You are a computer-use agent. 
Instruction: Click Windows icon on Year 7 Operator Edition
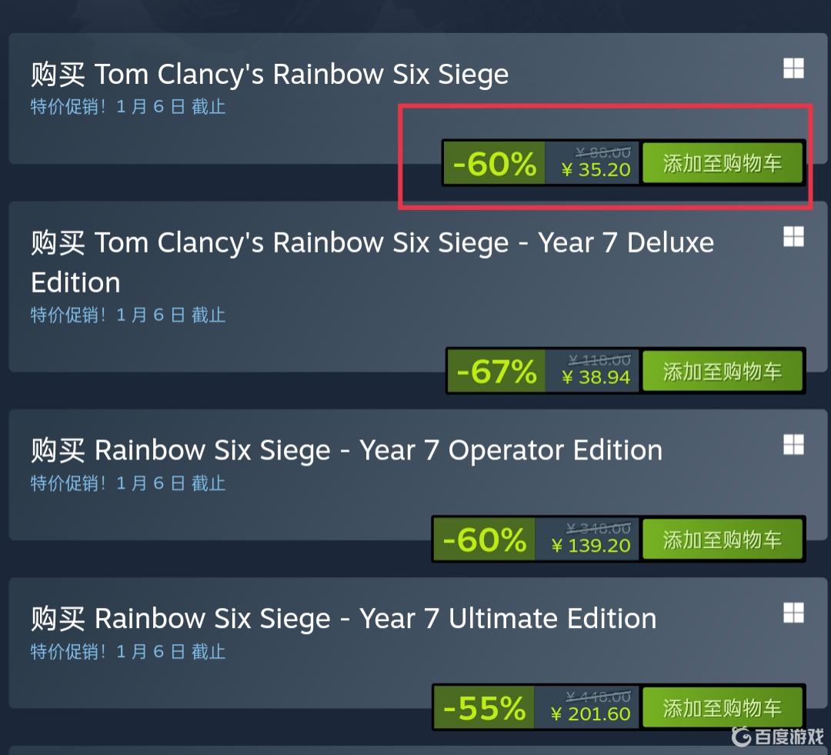click(793, 444)
